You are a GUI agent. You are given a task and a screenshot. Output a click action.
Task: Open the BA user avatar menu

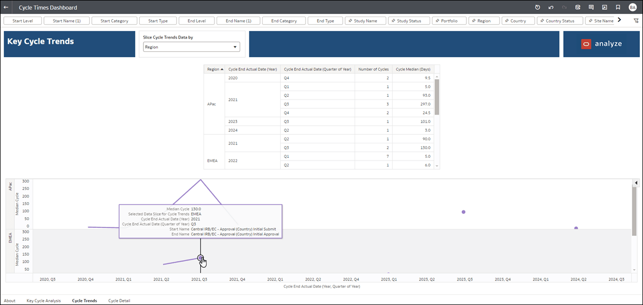633,7
